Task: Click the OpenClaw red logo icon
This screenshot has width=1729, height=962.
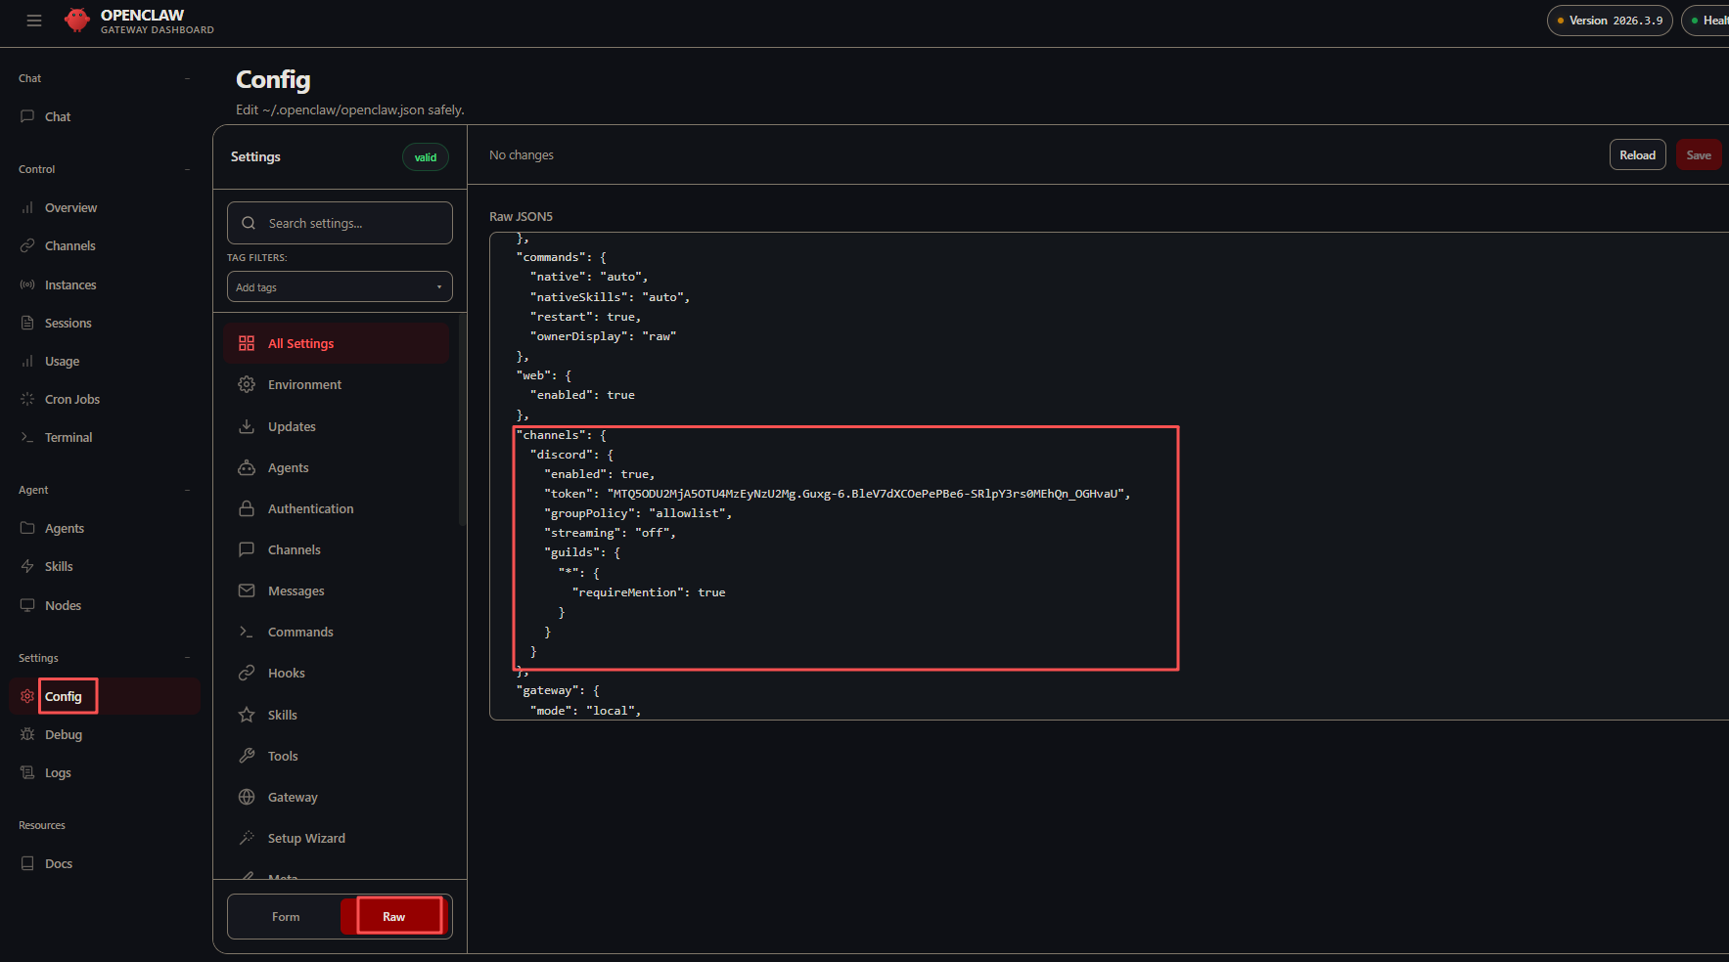Action: pyautogui.click(x=77, y=20)
